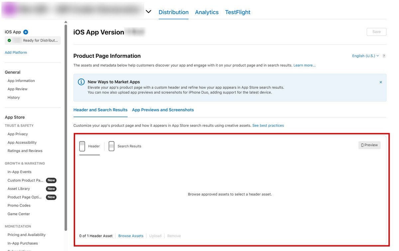Click the plus icon next to iOS App
This screenshot has height=251, width=399.
(26, 32)
